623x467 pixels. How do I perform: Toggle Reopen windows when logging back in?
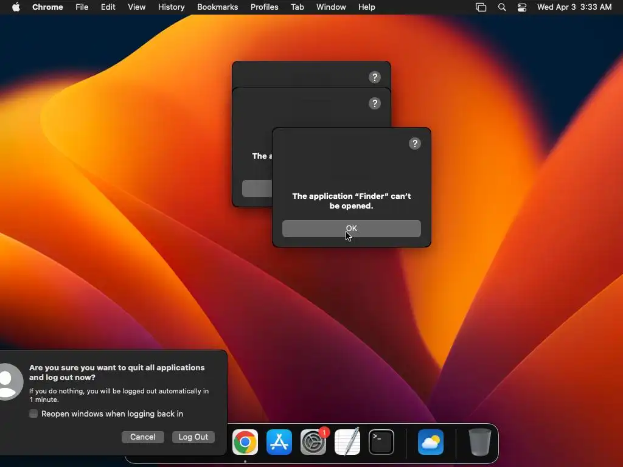pos(33,413)
